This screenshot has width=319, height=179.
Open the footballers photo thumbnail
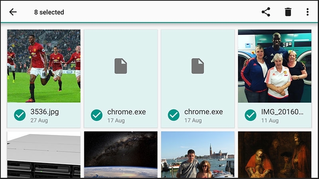(44, 66)
